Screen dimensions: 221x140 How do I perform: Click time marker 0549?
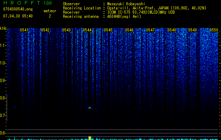point(193,30)
